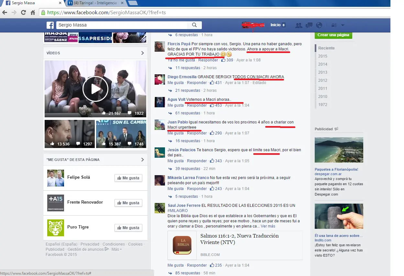The width and height of the screenshot is (404, 276).
Task: Click browser forward arrow
Action: tap(14, 13)
